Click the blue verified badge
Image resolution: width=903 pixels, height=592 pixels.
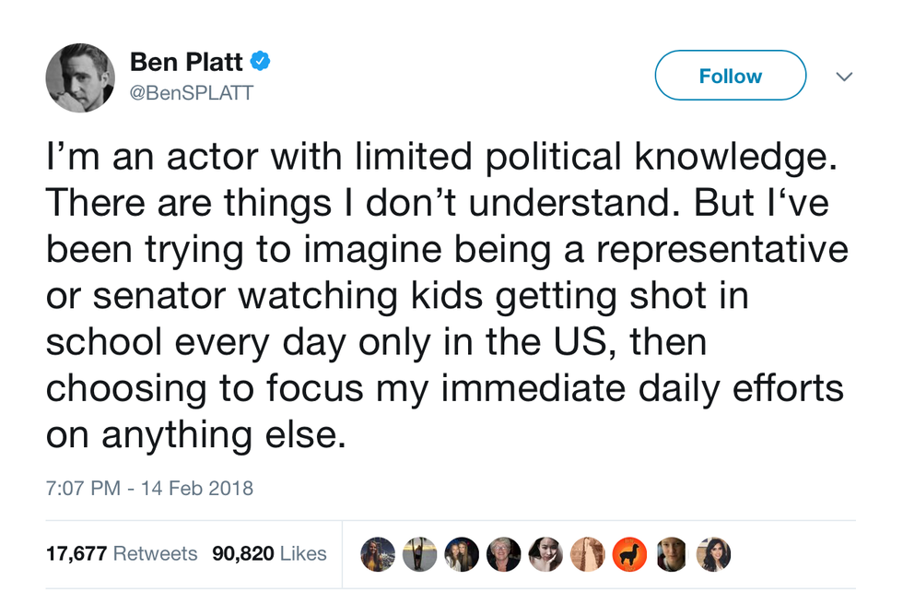[x=260, y=62]
